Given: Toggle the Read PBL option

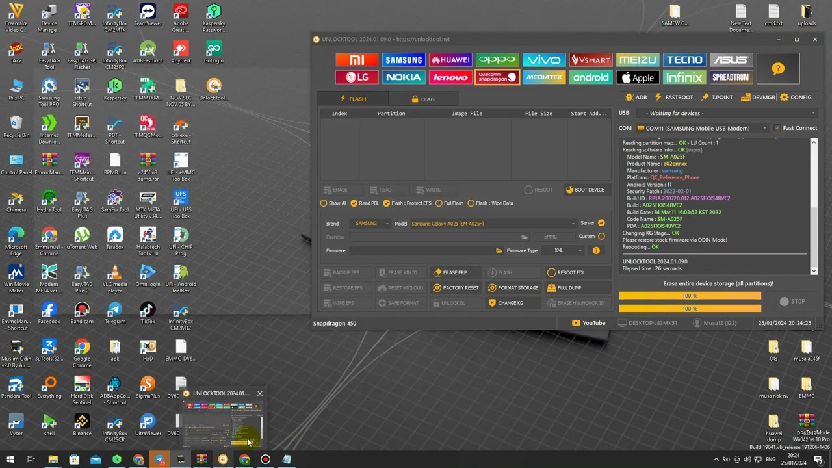Looking at the screenshot, I should 365,203.
